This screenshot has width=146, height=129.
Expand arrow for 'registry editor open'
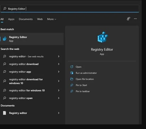point(59,98)
